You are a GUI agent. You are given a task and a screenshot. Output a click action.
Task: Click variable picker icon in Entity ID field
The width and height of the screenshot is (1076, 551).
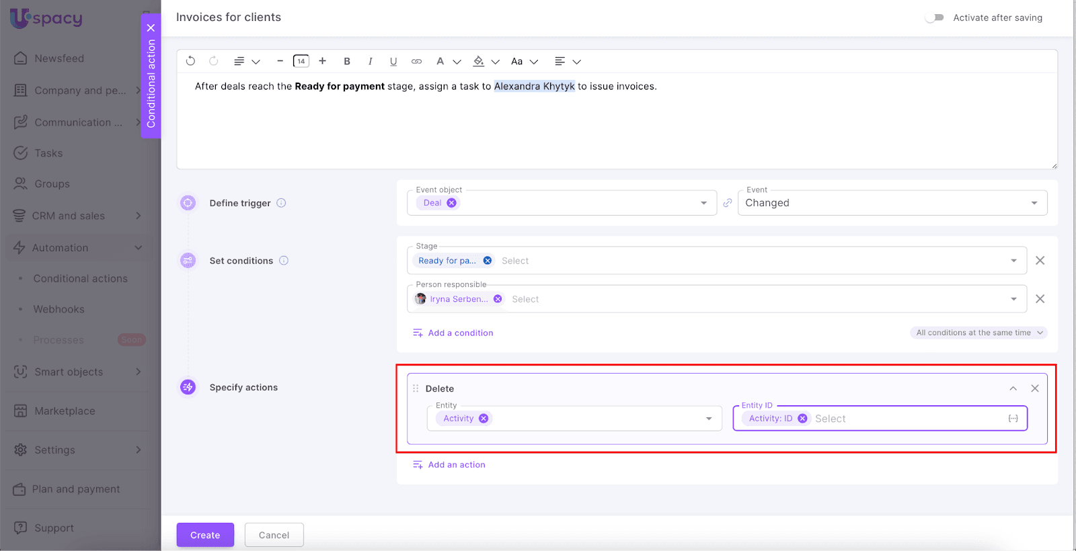(x=1013, y=419)
